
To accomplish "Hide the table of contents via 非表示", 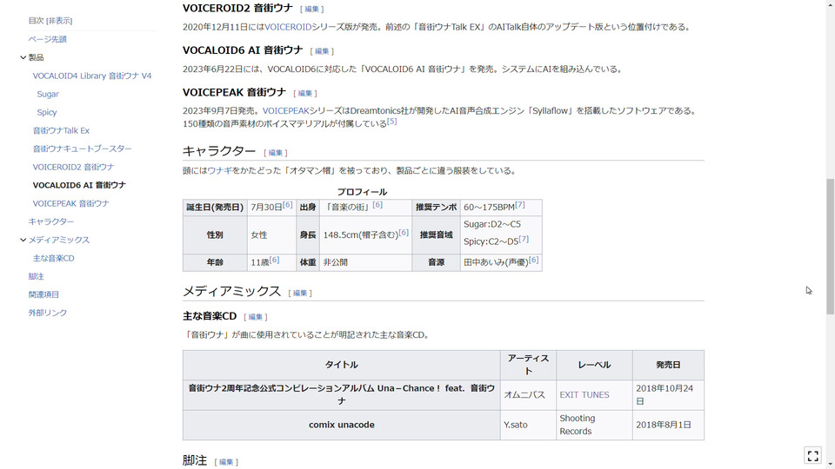I will pyautogui.click(x=59, y=21).
